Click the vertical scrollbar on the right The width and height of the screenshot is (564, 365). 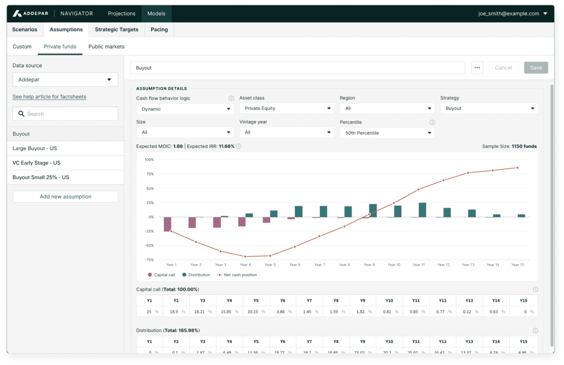[552, 213]
